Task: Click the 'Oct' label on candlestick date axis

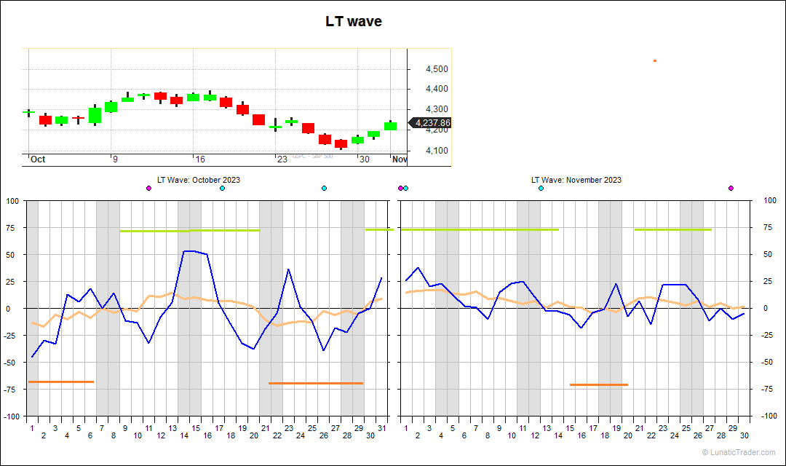Action: [38, 159]
